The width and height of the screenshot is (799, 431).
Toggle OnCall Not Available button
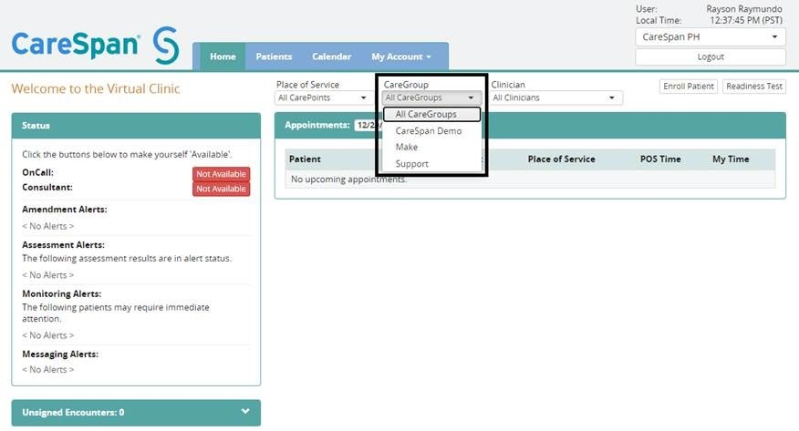(x=221, y=174)
